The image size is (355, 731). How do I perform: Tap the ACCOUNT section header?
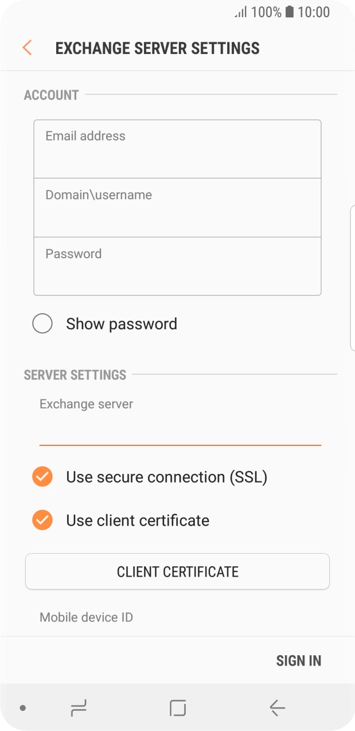(x=50, y=95)
